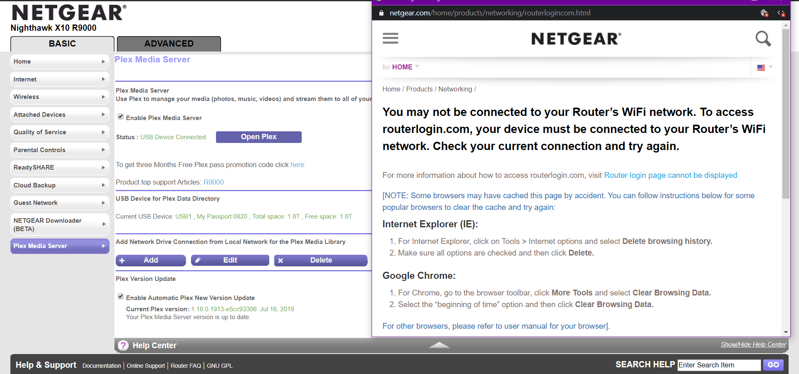Click the Help Center question mark icon

pos(123,345)
